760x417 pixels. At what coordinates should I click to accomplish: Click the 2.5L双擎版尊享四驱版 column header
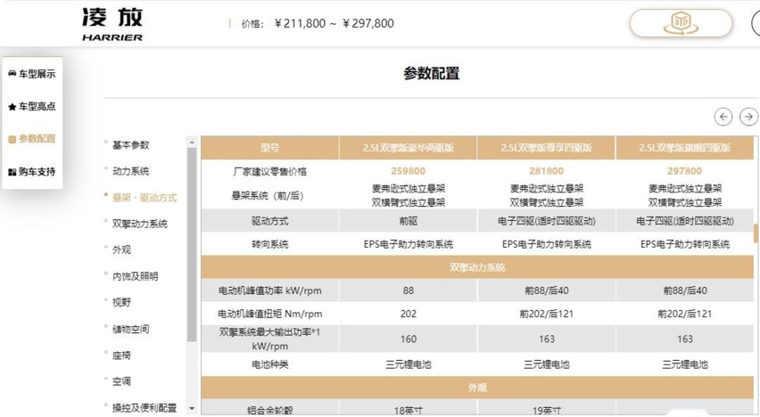pos(546,148)
